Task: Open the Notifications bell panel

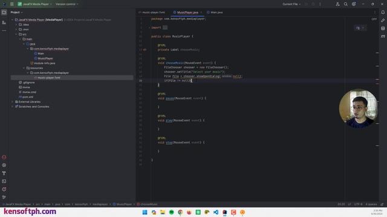Action: point(383,12)
